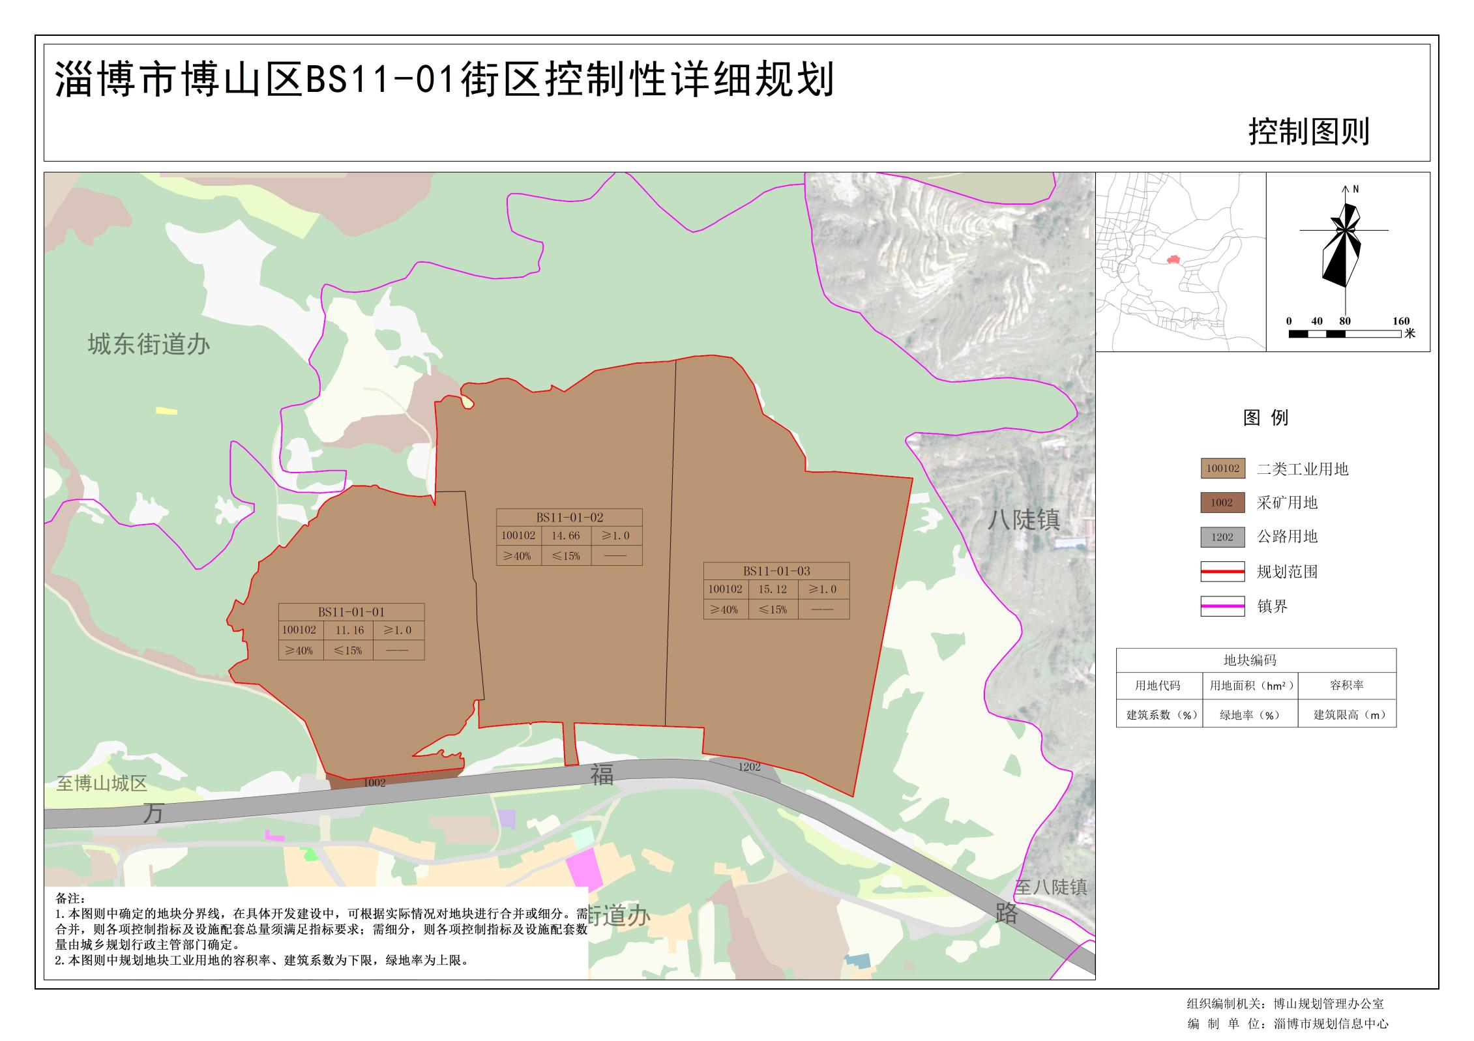Click the 1002 mining land legend swatch

click(1222, 503)
